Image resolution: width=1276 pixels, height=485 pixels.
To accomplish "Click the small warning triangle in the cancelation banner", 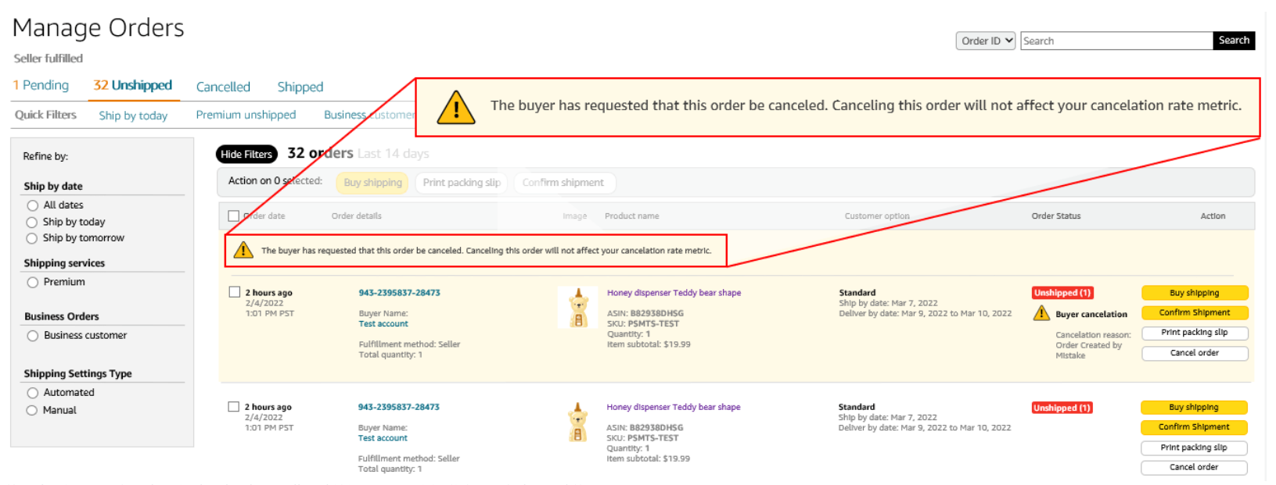I will click(243, 250).
